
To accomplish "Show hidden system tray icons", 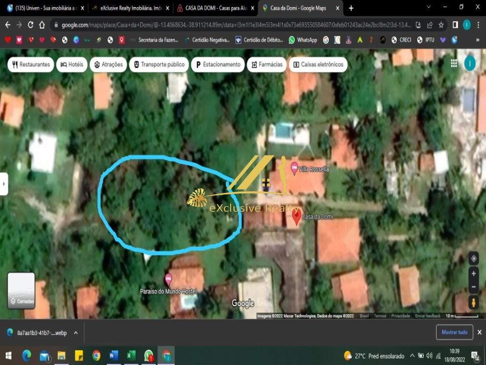I will pyautogui.click(x=412, y=355).
